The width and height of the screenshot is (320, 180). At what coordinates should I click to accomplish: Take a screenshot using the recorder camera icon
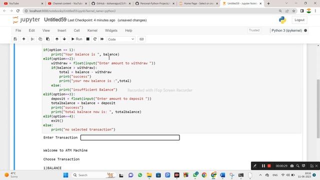pyautogui.click(x=292, y=166)
